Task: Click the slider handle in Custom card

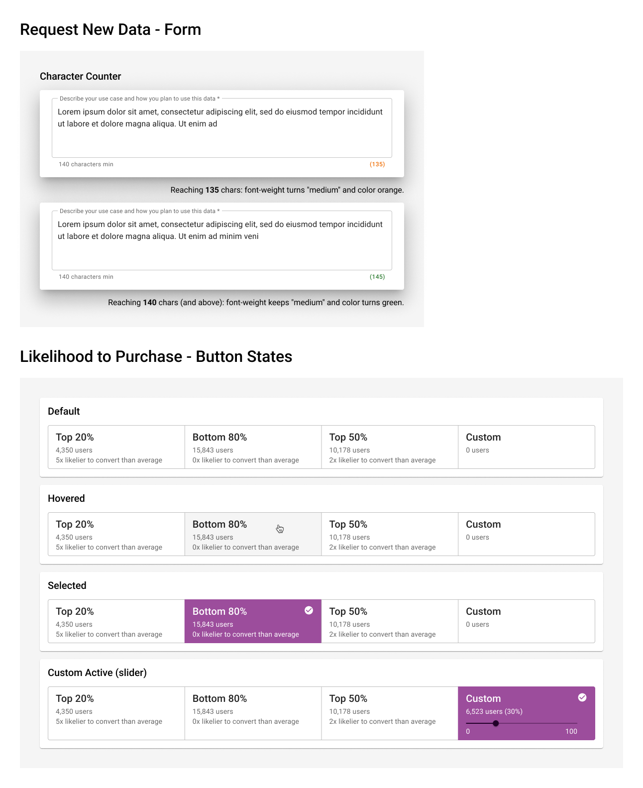Action: coord(496,723)
